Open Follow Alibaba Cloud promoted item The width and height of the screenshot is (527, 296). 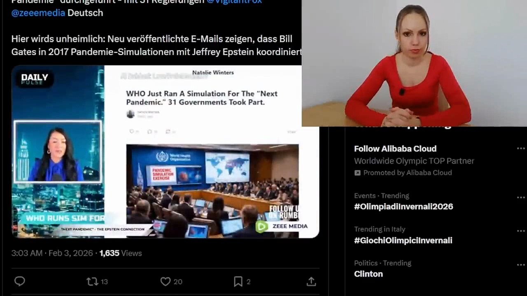[x=395, y=148]
